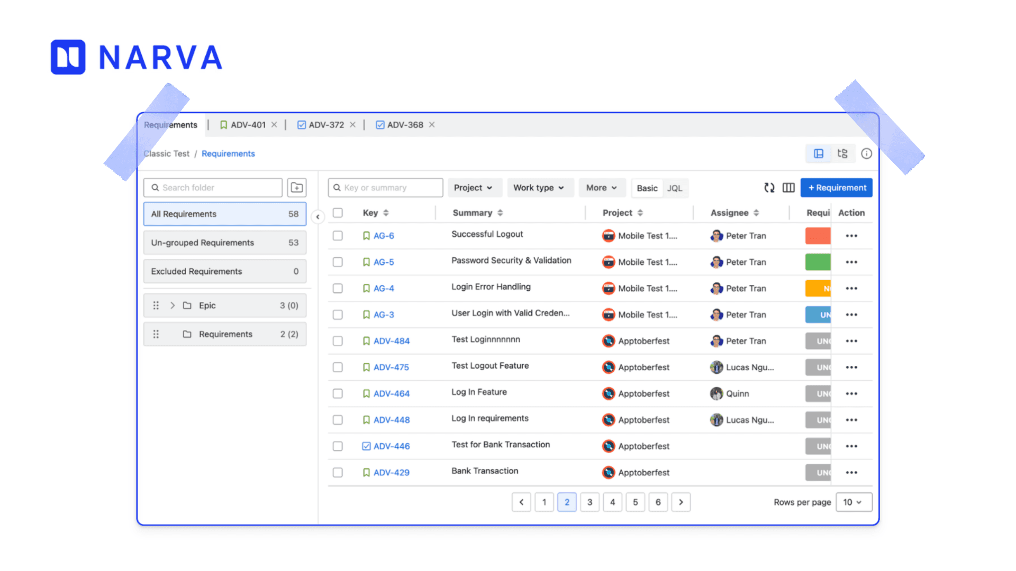Switch to the tree hierarchy view icon
The image size is (1016, 571).
842,153
